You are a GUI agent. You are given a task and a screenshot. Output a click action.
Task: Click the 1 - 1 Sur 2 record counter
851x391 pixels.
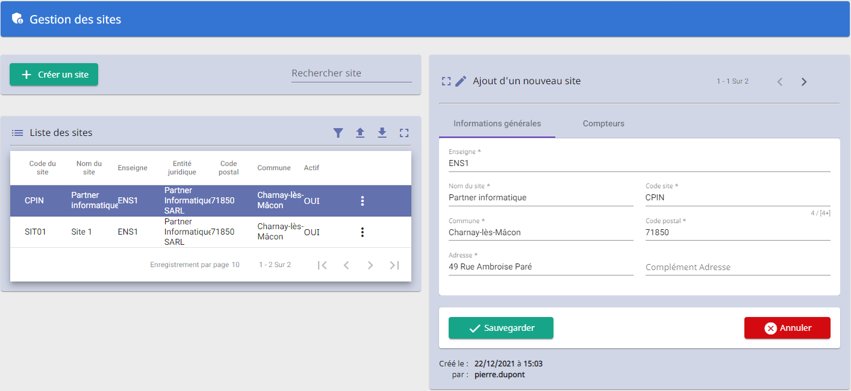732,81
